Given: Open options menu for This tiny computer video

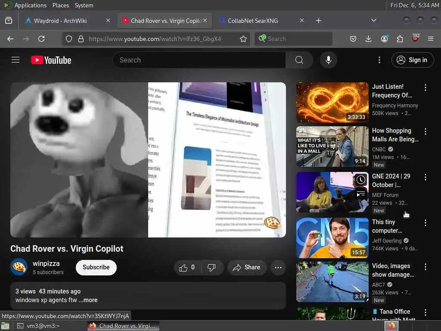Looking at the screenshot, I should (x=425, y=223).
